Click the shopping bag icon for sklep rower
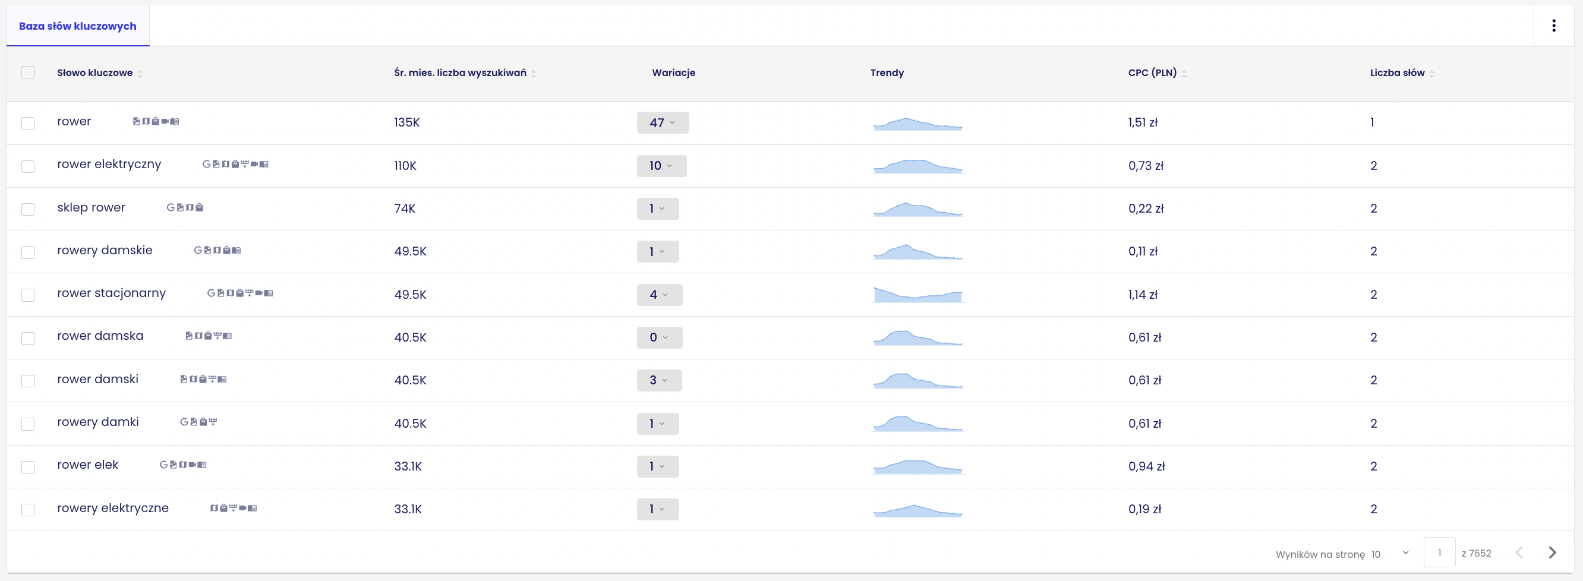 [199, 207]
